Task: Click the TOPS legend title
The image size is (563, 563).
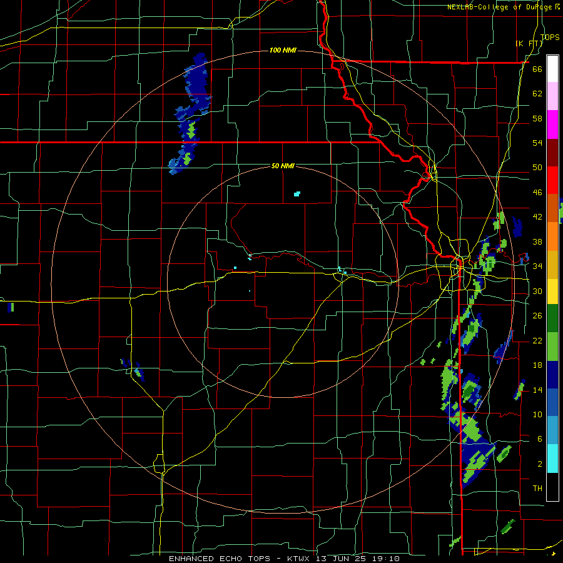Action: coord(550,37)
